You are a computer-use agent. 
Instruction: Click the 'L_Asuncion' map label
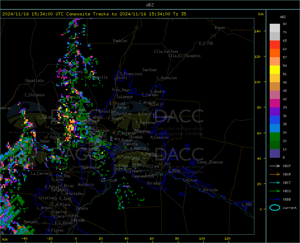pos(167,78)
